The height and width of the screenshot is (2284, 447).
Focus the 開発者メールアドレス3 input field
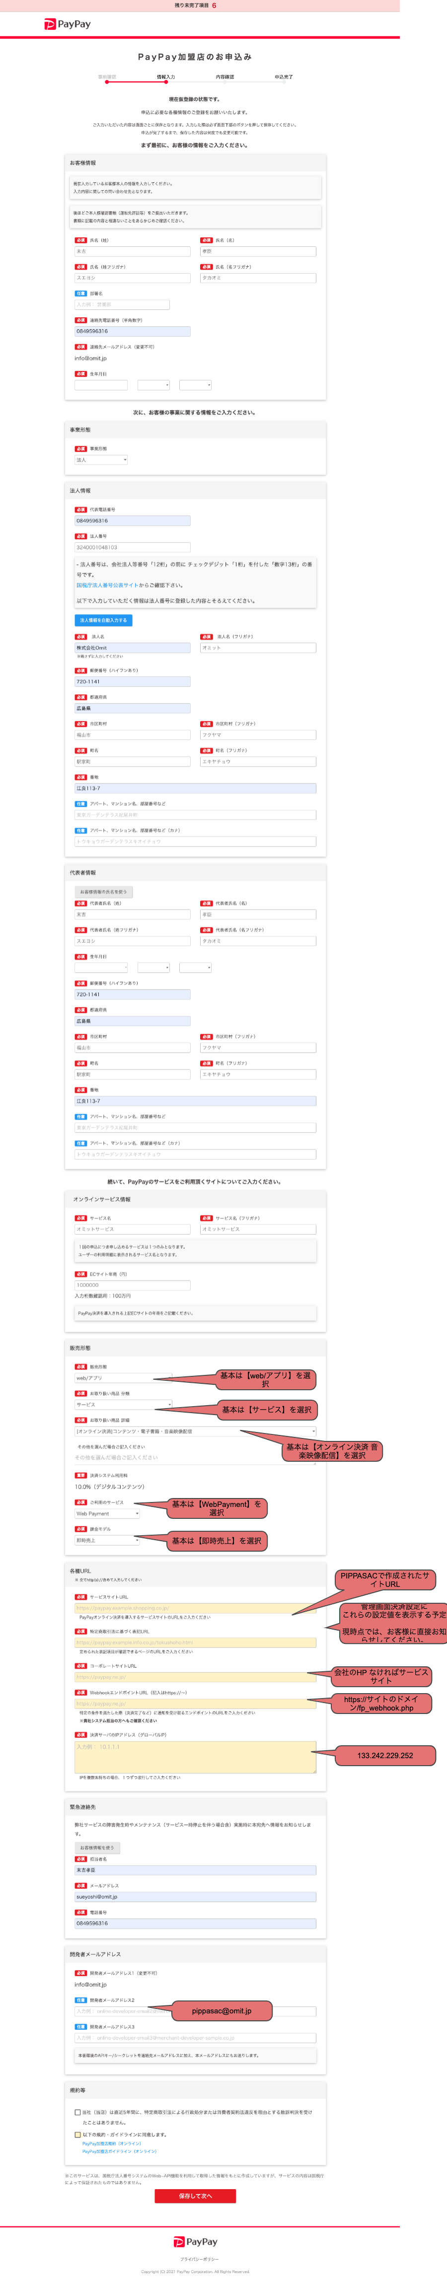click(x=195, y=2038)
